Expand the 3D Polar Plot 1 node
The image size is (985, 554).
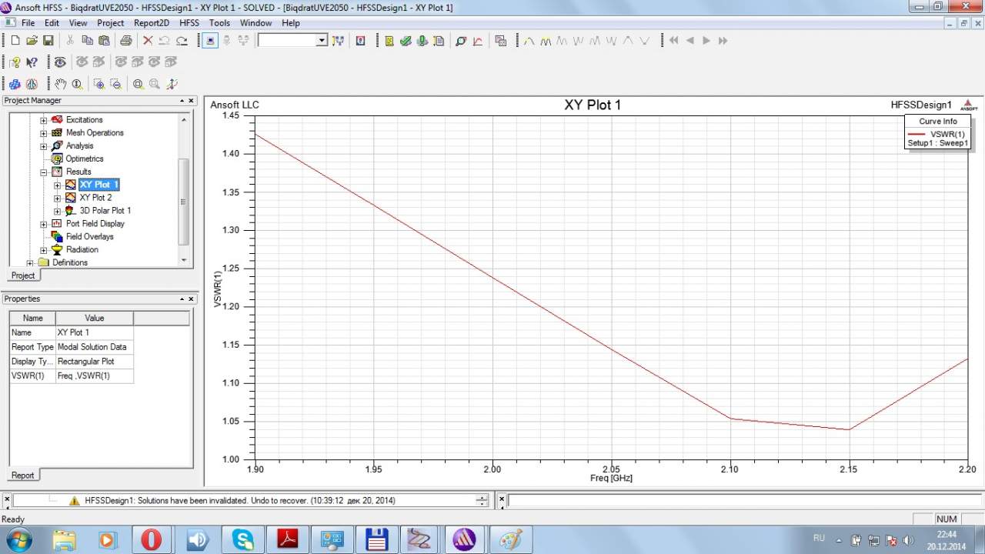57,211
